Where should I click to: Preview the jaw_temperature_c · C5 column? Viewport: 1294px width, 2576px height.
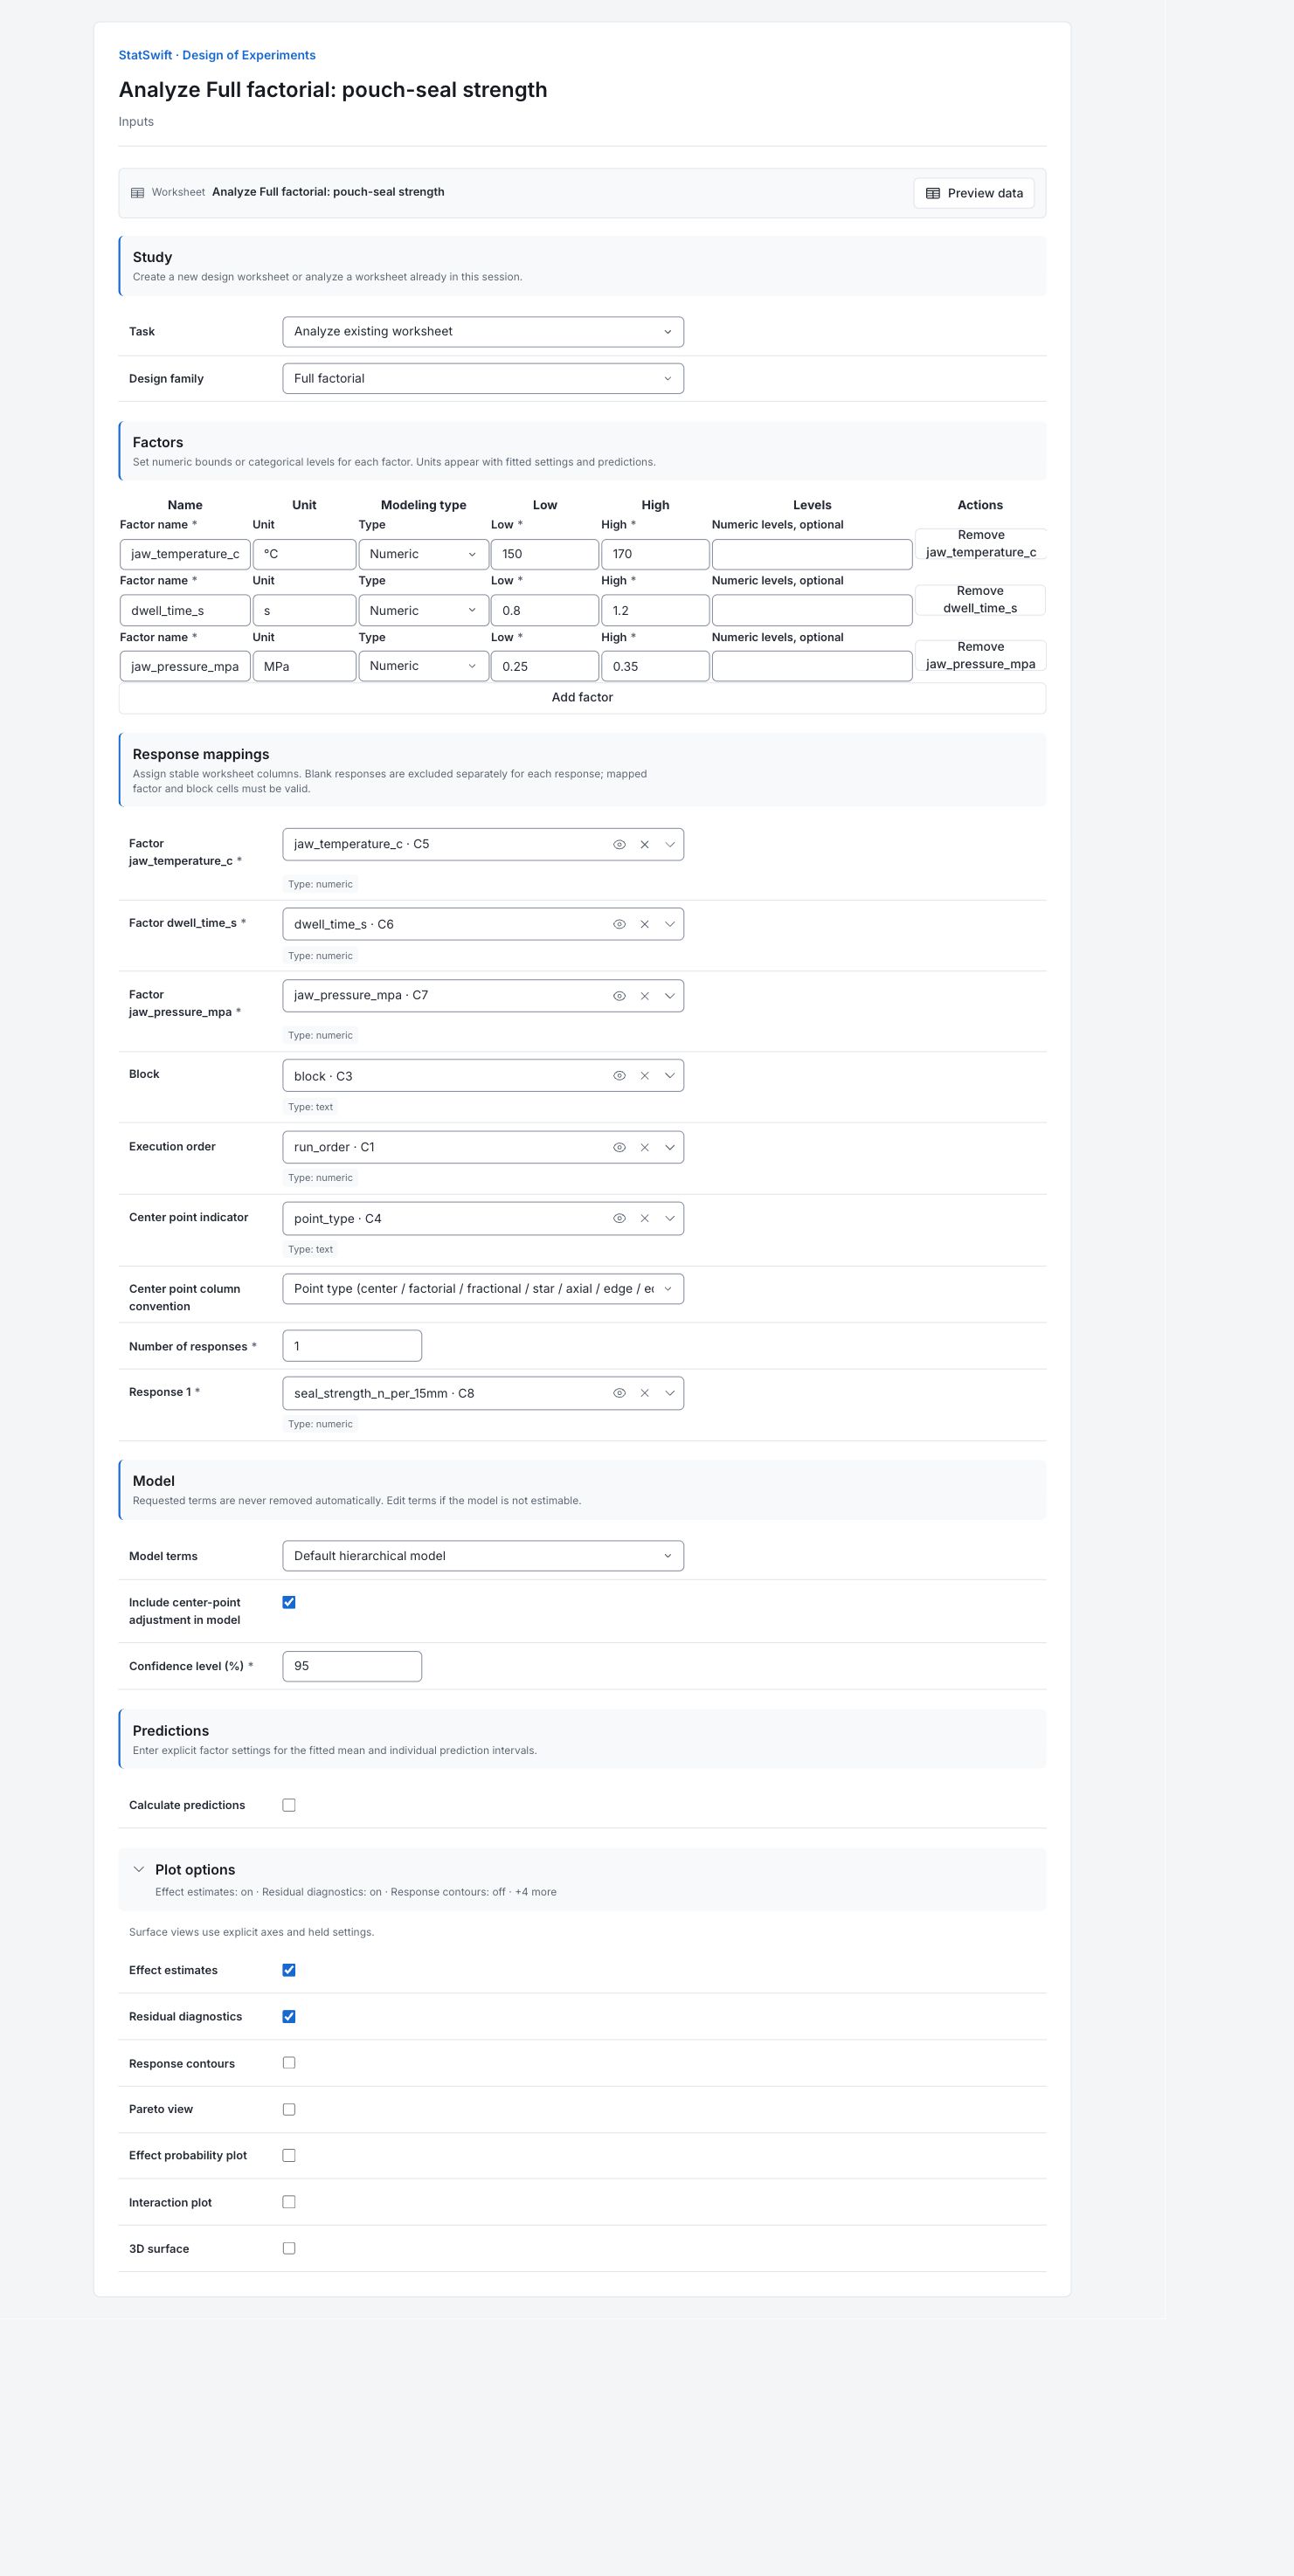pyautogui.click(x=619, y=845)
